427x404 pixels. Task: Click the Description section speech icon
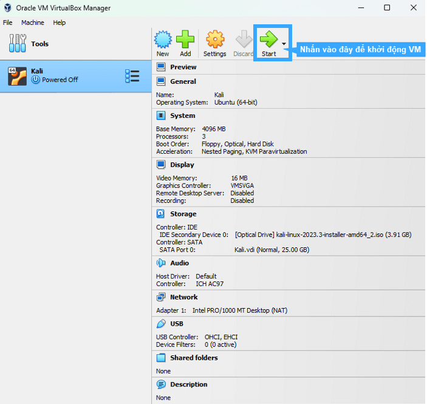coord(161,385)
